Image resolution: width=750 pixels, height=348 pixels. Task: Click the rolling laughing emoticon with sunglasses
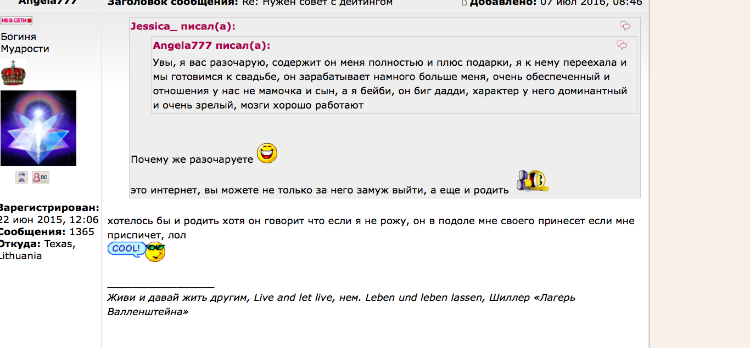[x=533, y=181]
